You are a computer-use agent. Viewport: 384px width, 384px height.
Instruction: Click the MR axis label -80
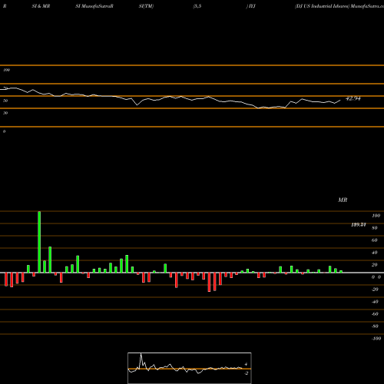pos(375,326)
